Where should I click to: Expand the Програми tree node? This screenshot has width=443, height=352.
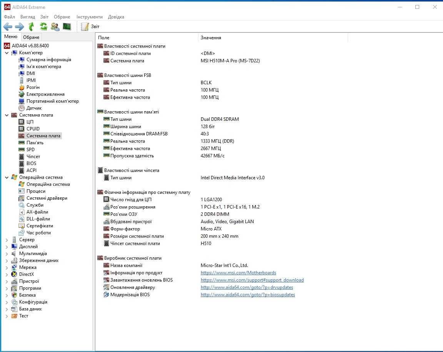coord(7,289)
